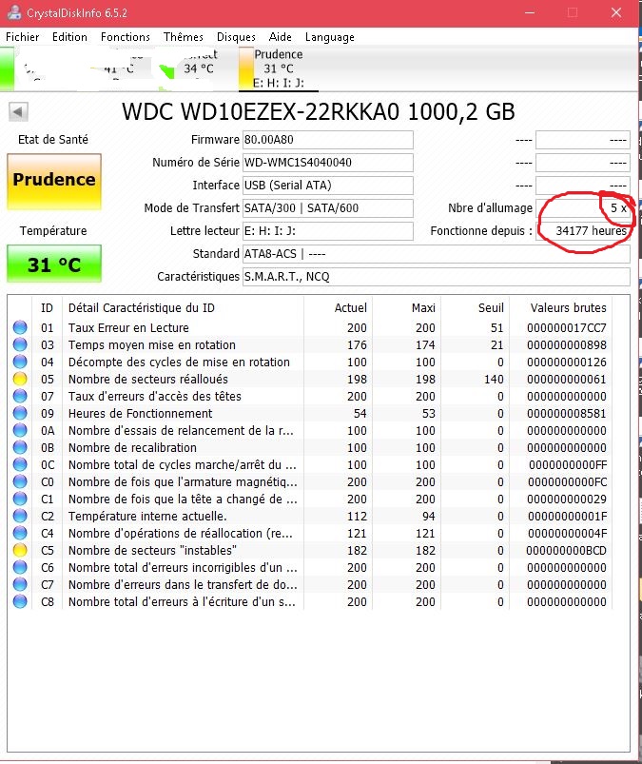Select the text Température interne actuelle.

click(x=147, y=516)
